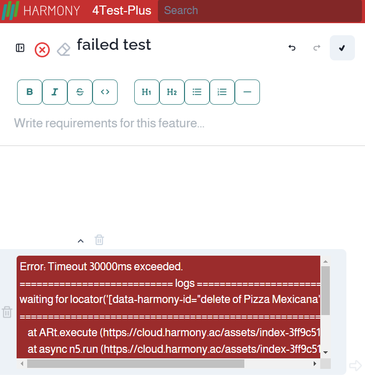365x385 pixels.
Task: Click the Harmony logo icon
Action: [10, 11]
